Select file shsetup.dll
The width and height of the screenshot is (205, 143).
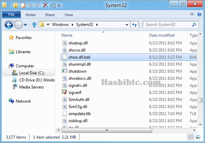[x=78, y=43]
